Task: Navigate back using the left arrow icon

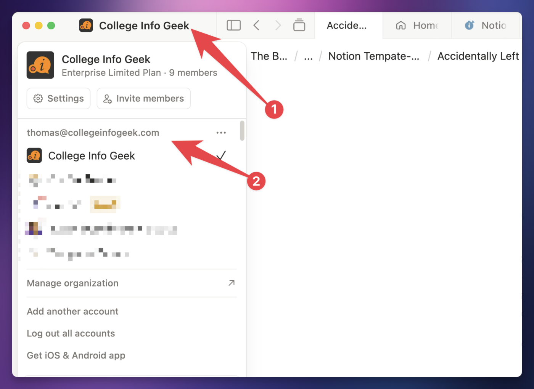Action: pos(256,25)
